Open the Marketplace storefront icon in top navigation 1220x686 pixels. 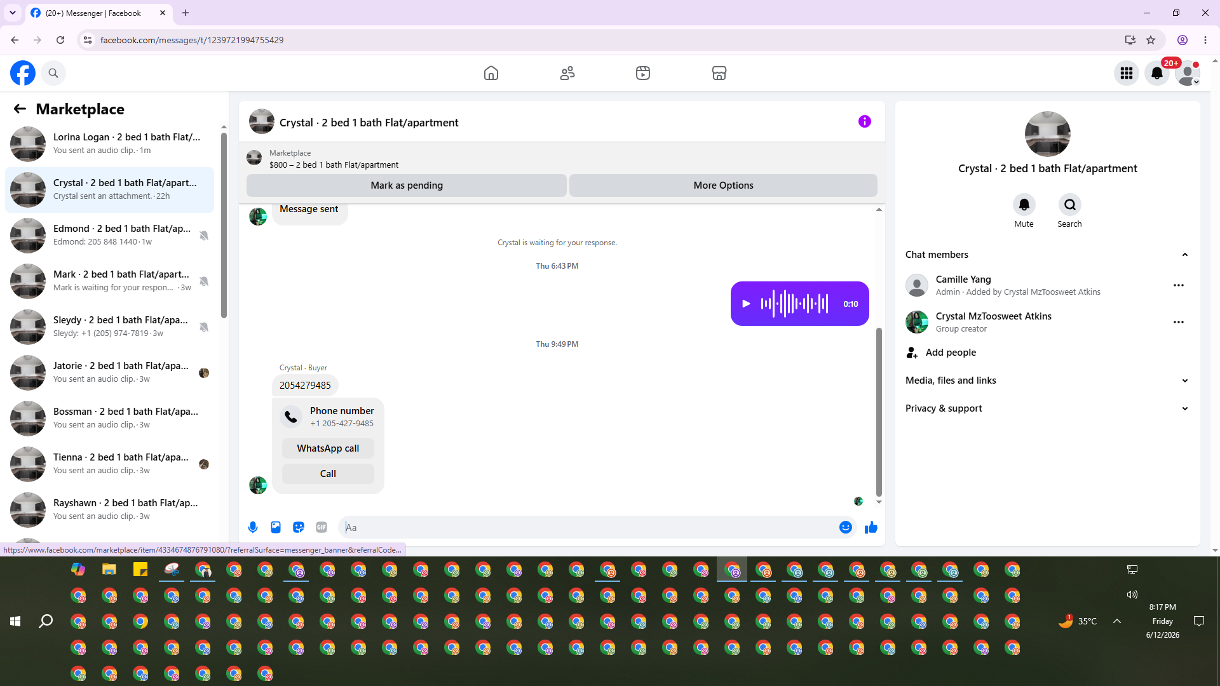tap(719, 73)
